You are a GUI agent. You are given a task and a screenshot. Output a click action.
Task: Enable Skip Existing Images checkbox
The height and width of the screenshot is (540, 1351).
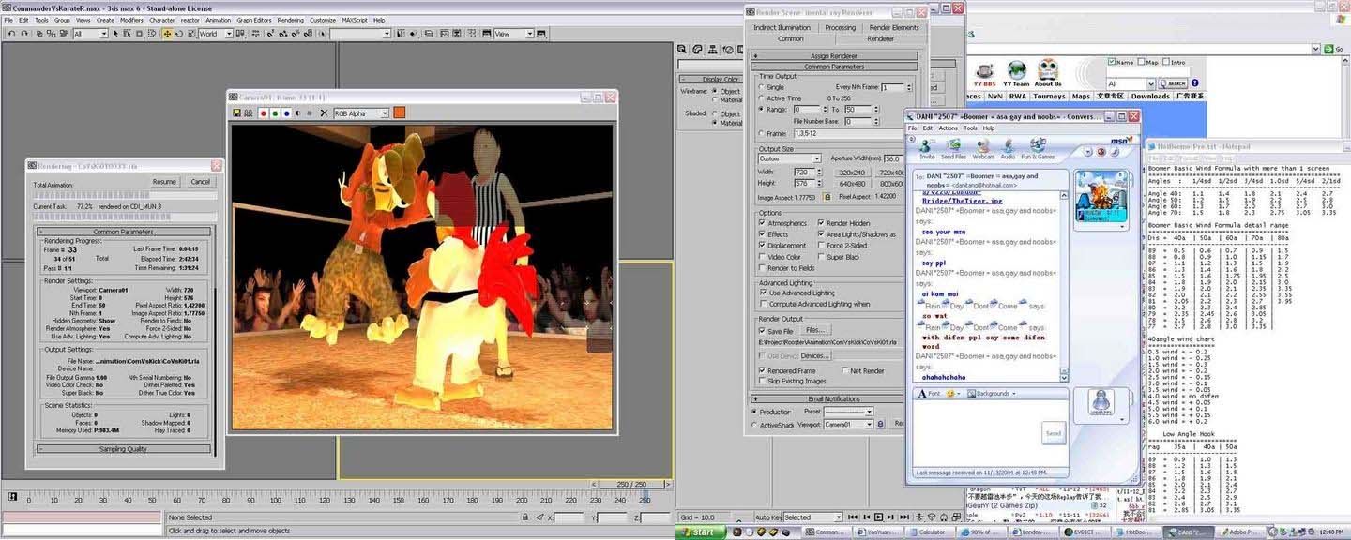click(762, 381)
